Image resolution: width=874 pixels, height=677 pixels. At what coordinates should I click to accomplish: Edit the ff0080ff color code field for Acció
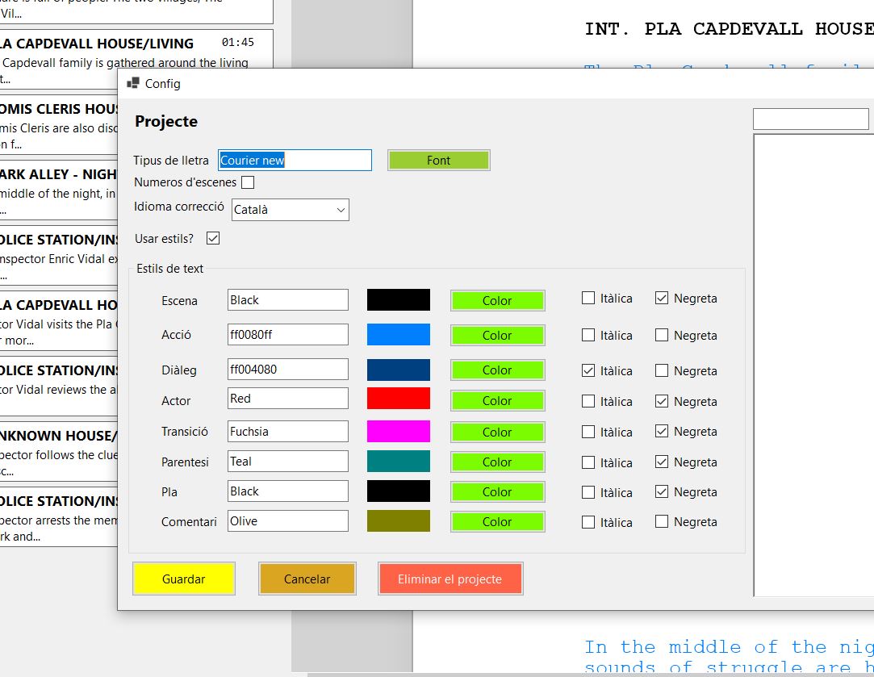pos(287,334)
